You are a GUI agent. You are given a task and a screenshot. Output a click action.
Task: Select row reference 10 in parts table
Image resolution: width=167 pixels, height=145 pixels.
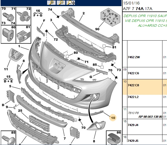coord(125,81)
